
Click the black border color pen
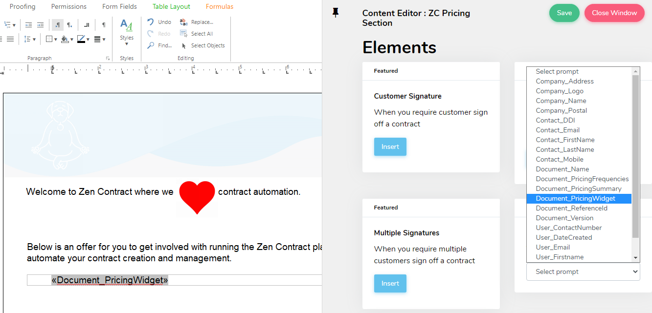click(x=81, y=39)
